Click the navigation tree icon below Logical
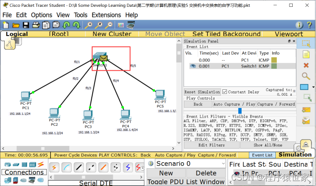Image resolution: width=316 pixels, height=186 pixels. coord(10,44)
